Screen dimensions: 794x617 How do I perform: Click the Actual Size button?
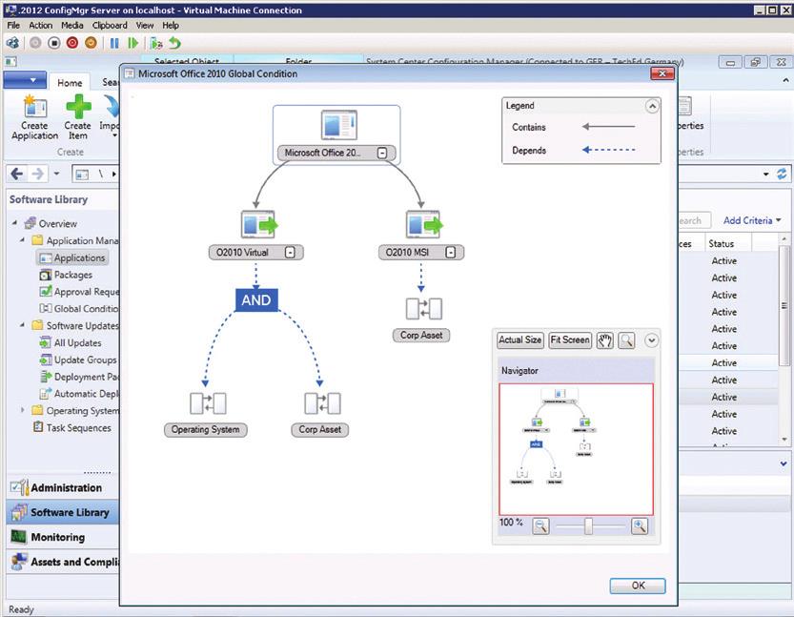pyautogui.click(x=520, y=339)
